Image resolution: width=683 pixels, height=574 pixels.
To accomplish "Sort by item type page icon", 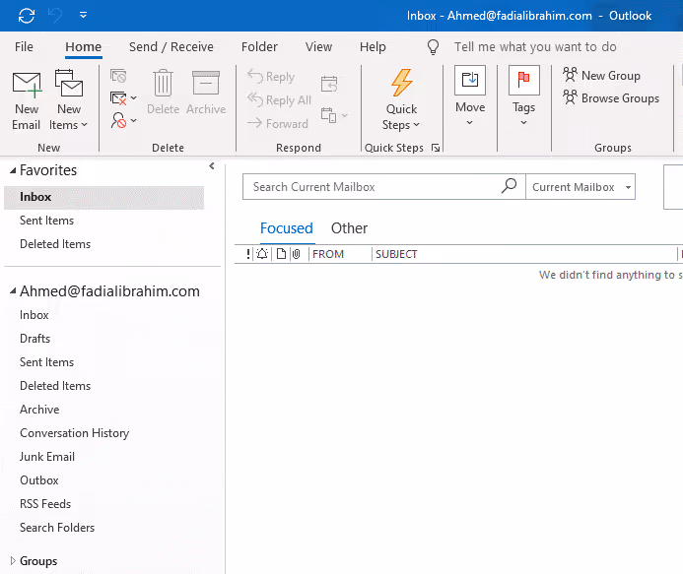I will pos(282,254).
